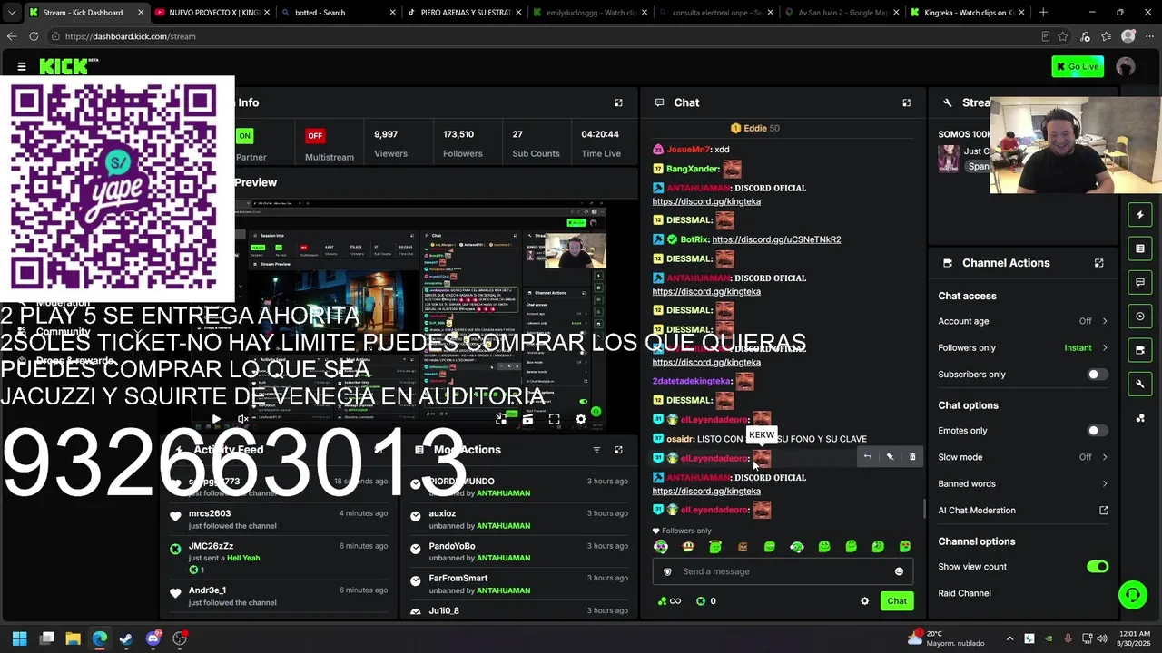Unmute the stream preview
The height and width of the screenshot is (653, 1162).
click(242, 419)
